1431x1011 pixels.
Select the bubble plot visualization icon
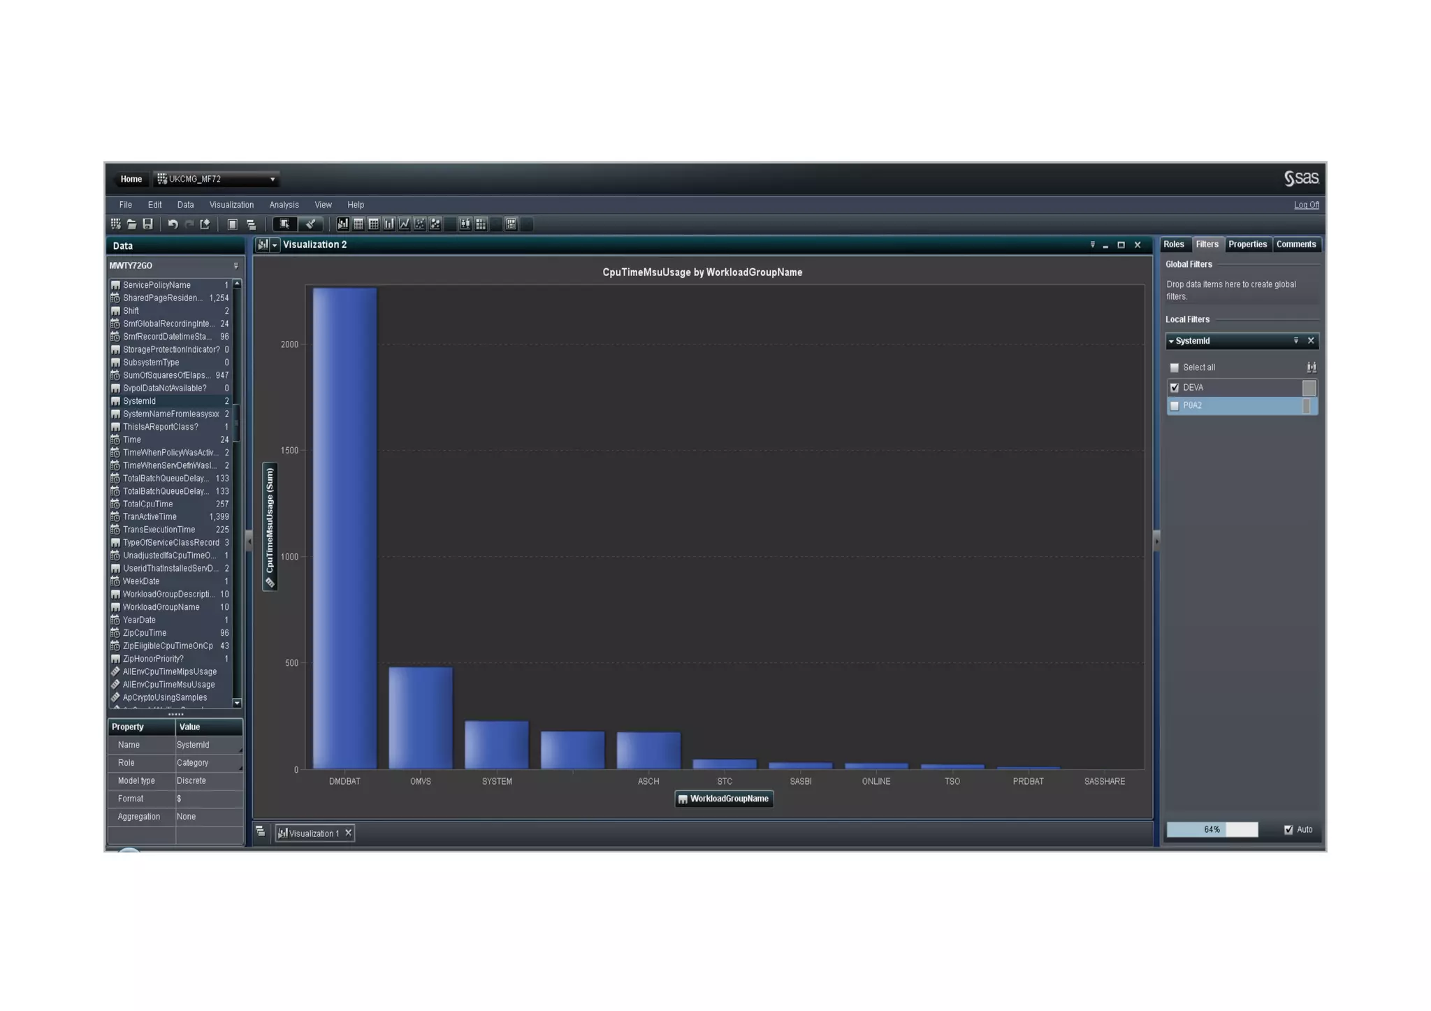435,224
